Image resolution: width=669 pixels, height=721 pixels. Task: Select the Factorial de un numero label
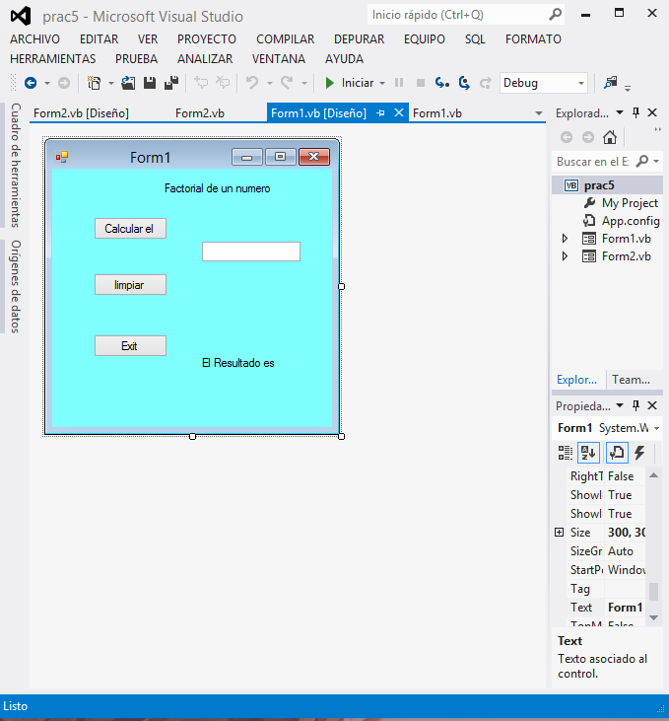(x=218, y=188)
